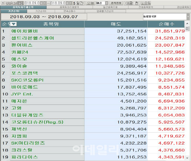Click the start date spinner arrows

(x=42, y=3)
